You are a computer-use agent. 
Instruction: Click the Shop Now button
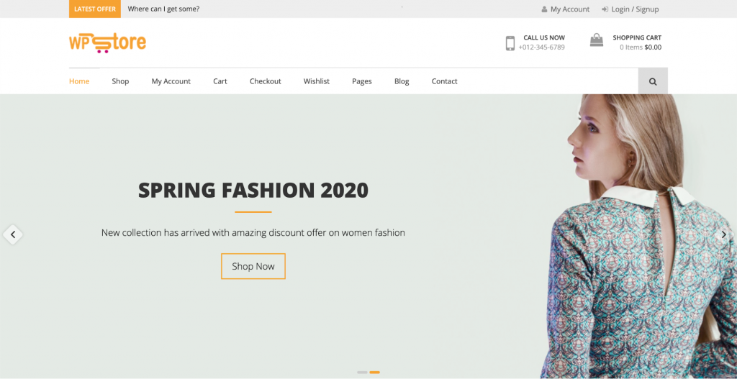click(x=253, y=266)
